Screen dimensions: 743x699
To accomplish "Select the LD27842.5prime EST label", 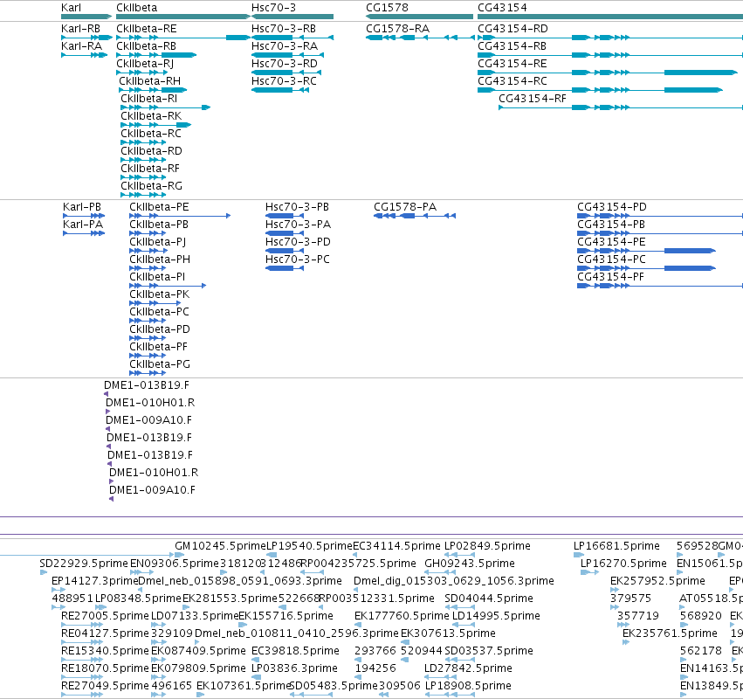I will coord(468,668).
